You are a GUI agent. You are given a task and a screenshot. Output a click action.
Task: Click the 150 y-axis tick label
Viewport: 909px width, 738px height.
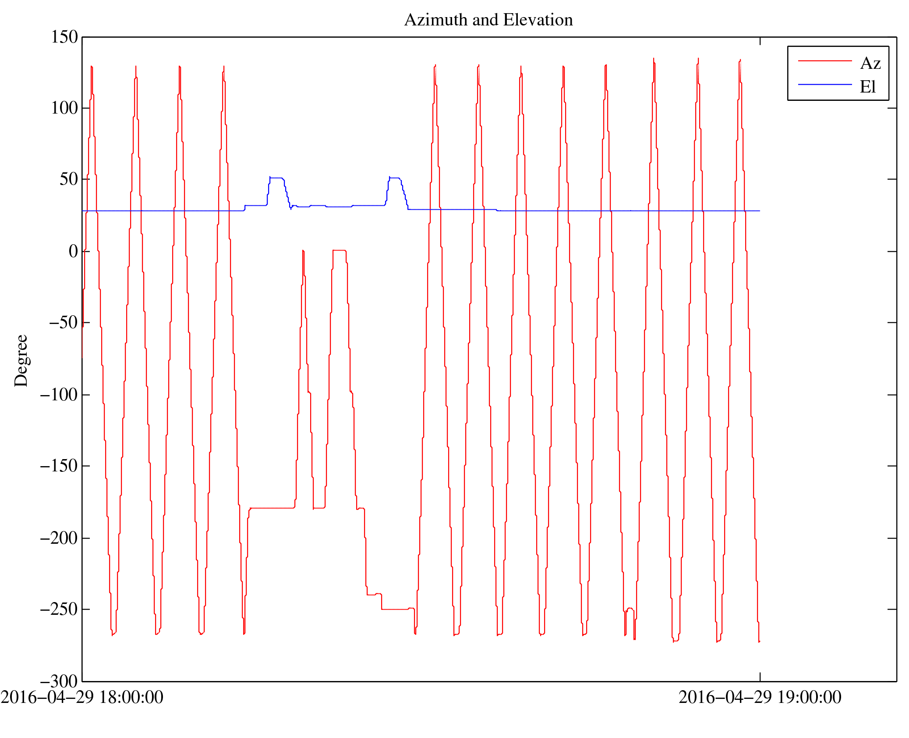(64, 37)
